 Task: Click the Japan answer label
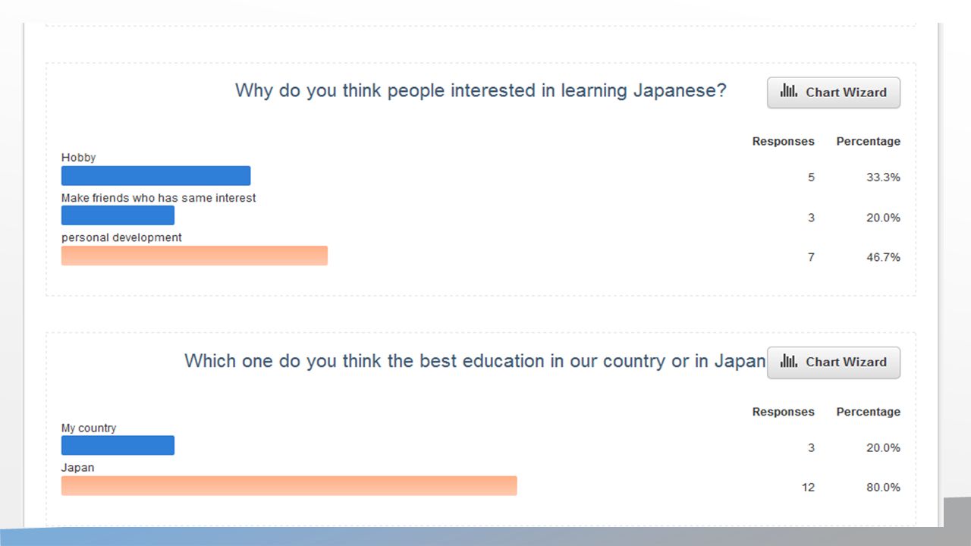point(77,468)
